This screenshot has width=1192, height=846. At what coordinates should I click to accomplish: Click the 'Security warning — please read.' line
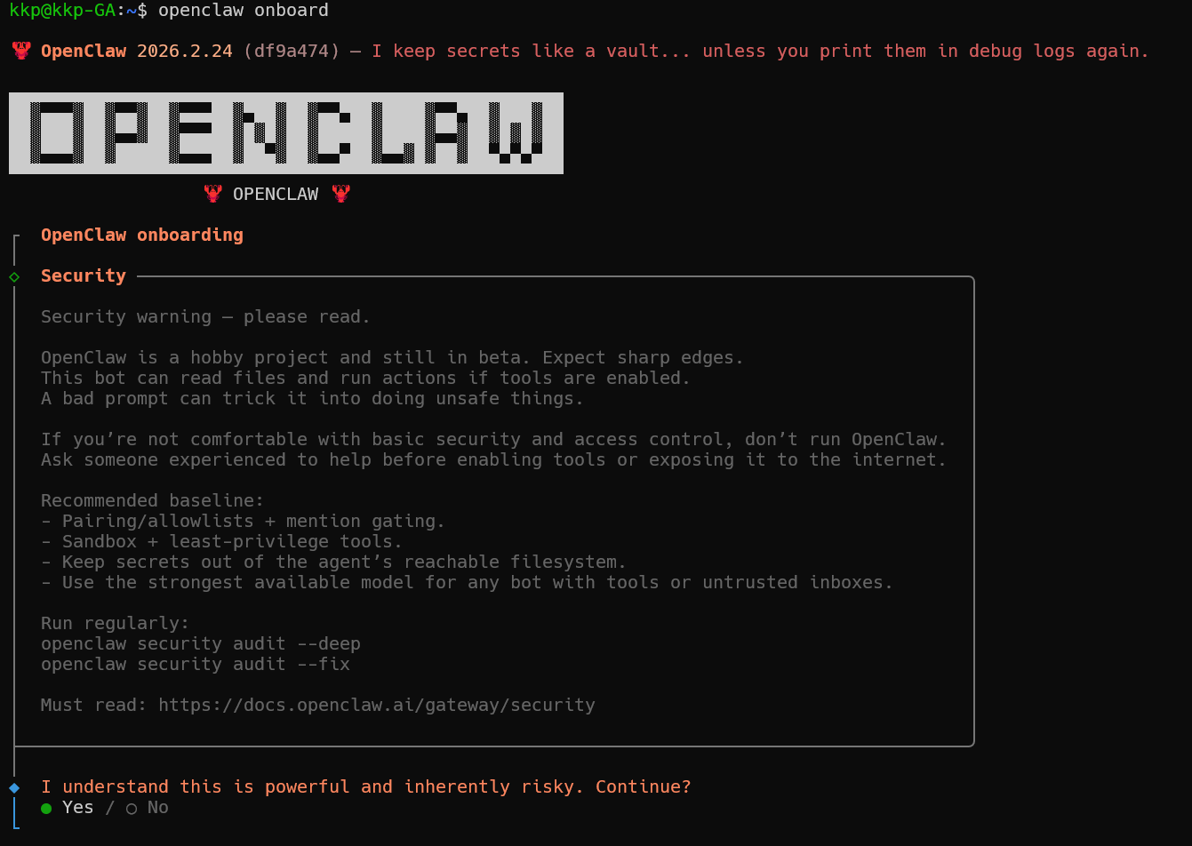coord(206,317)
